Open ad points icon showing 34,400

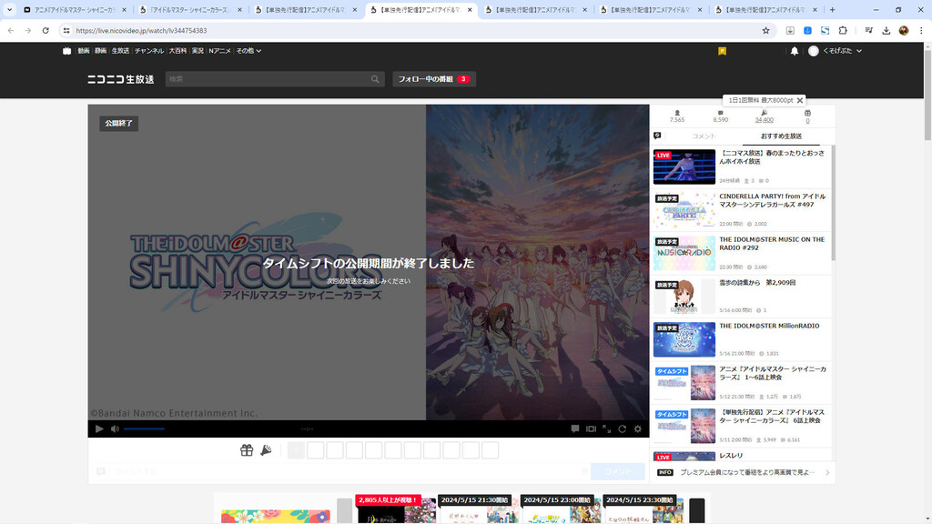(764, 116)
